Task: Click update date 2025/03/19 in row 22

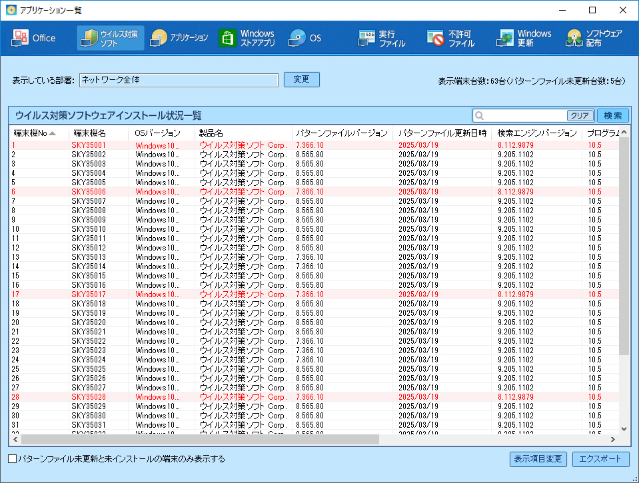Action: click(x=418, y=341)
